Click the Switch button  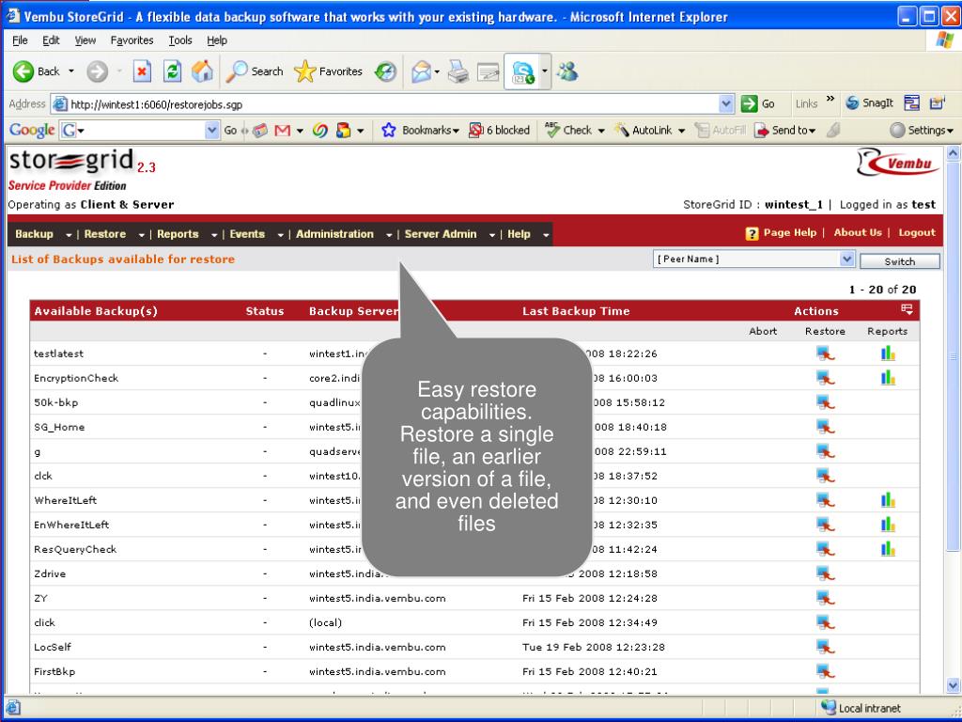[899, 261]
